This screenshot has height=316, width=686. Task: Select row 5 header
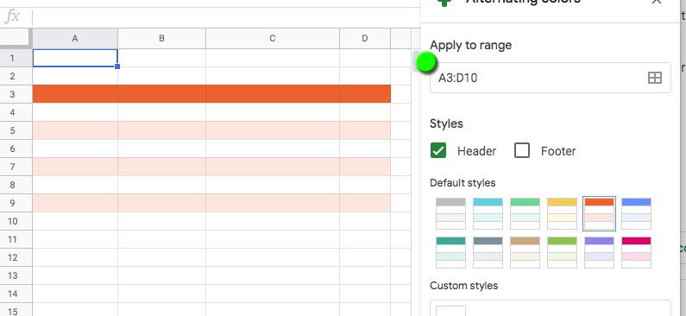(x=16, y=130)
